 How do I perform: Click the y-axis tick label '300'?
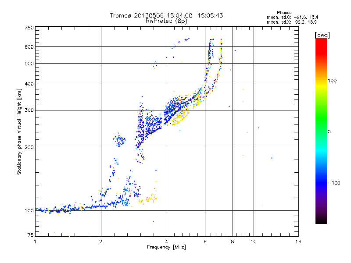(x=29, y=110)
